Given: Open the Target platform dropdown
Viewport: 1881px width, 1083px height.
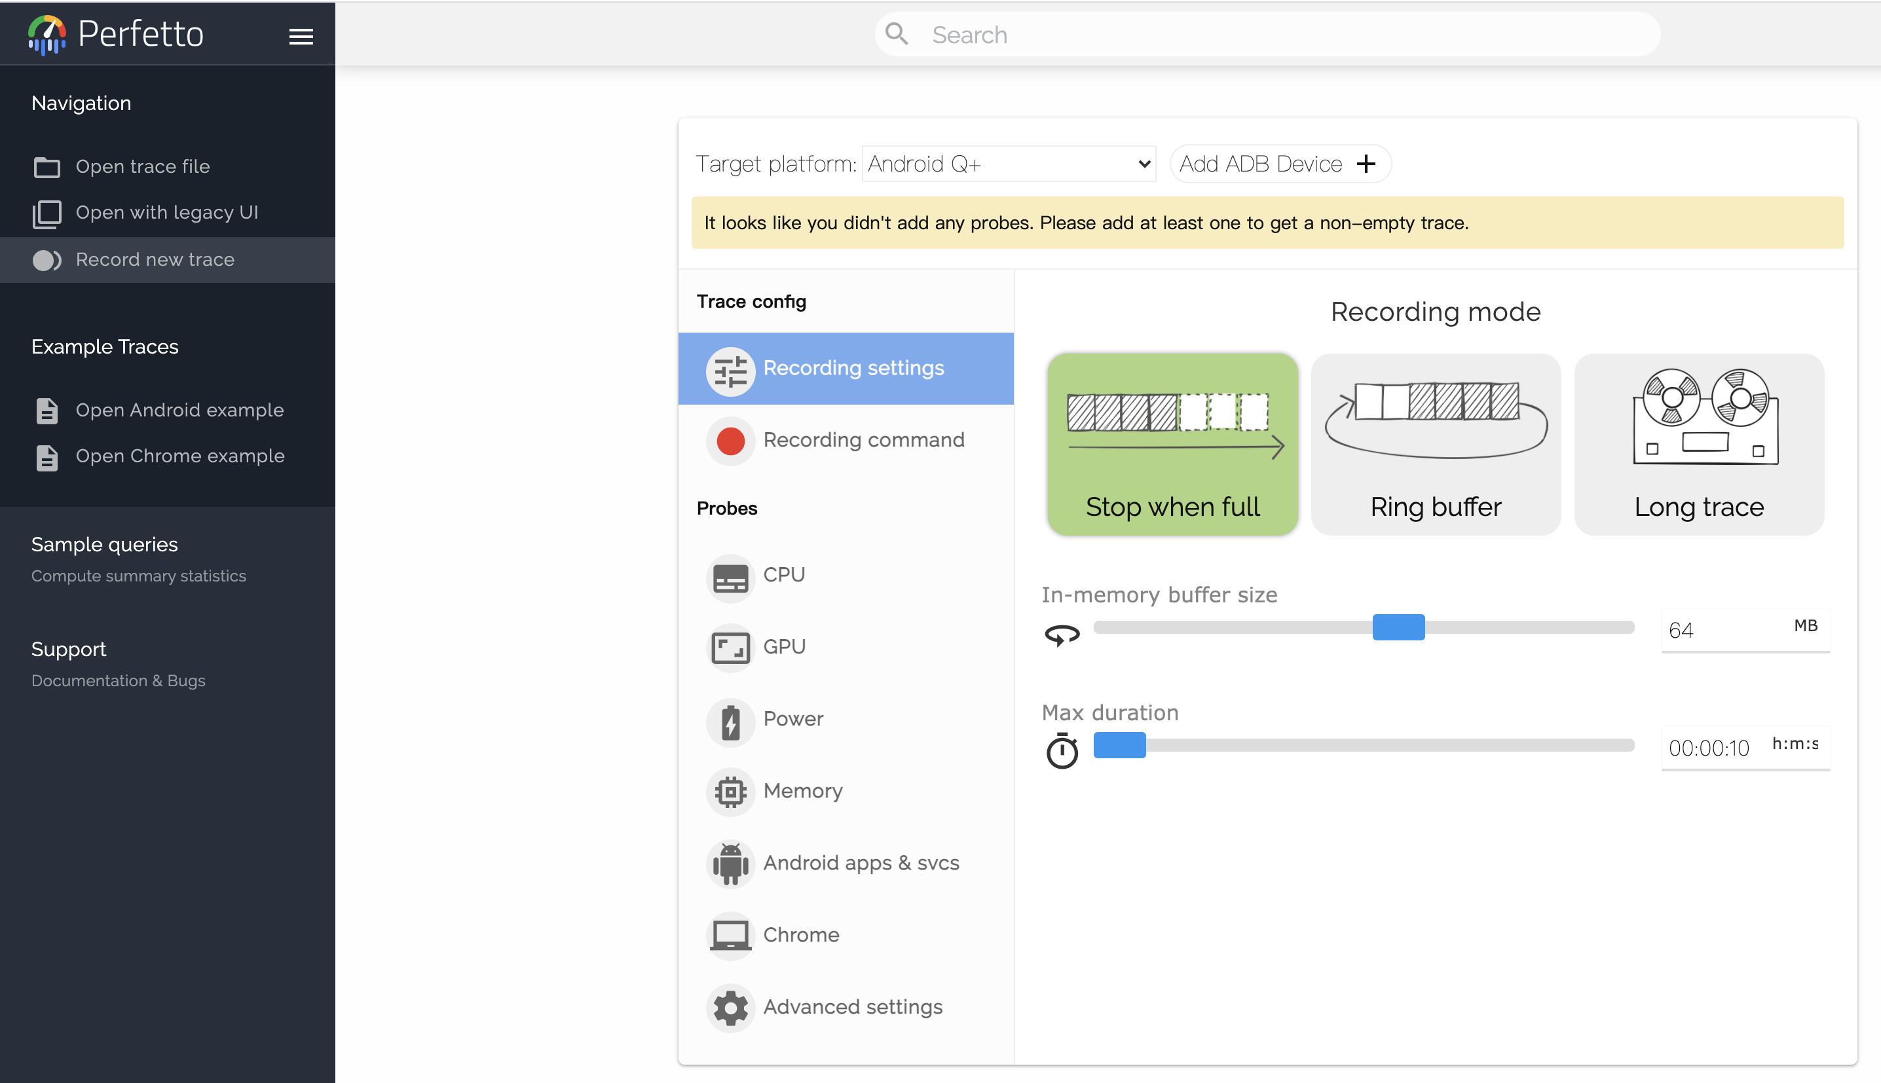Looking at the screenshot, I should [1009, 164].
